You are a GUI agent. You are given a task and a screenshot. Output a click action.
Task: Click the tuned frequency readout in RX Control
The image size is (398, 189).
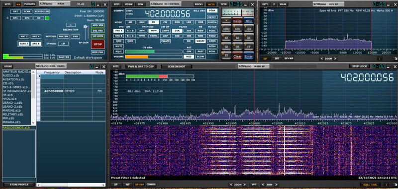167,14
